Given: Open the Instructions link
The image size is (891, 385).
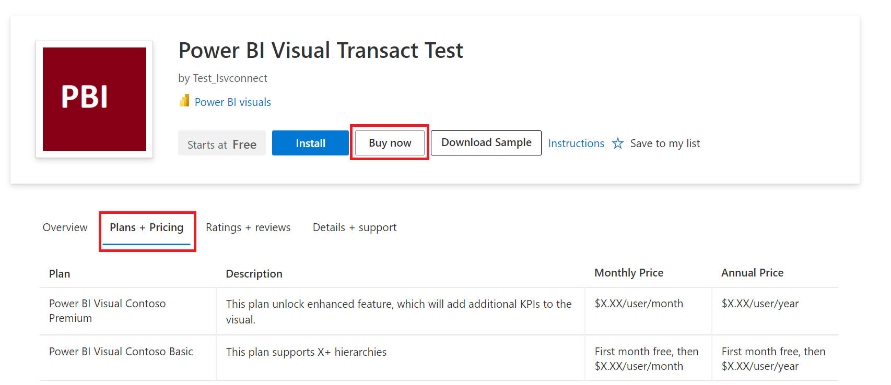Looking at the screenshot, I should pos(576,143).
